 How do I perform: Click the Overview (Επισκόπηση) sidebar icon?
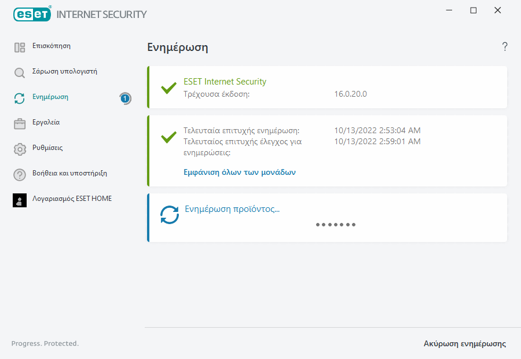(x=20, y=47)
